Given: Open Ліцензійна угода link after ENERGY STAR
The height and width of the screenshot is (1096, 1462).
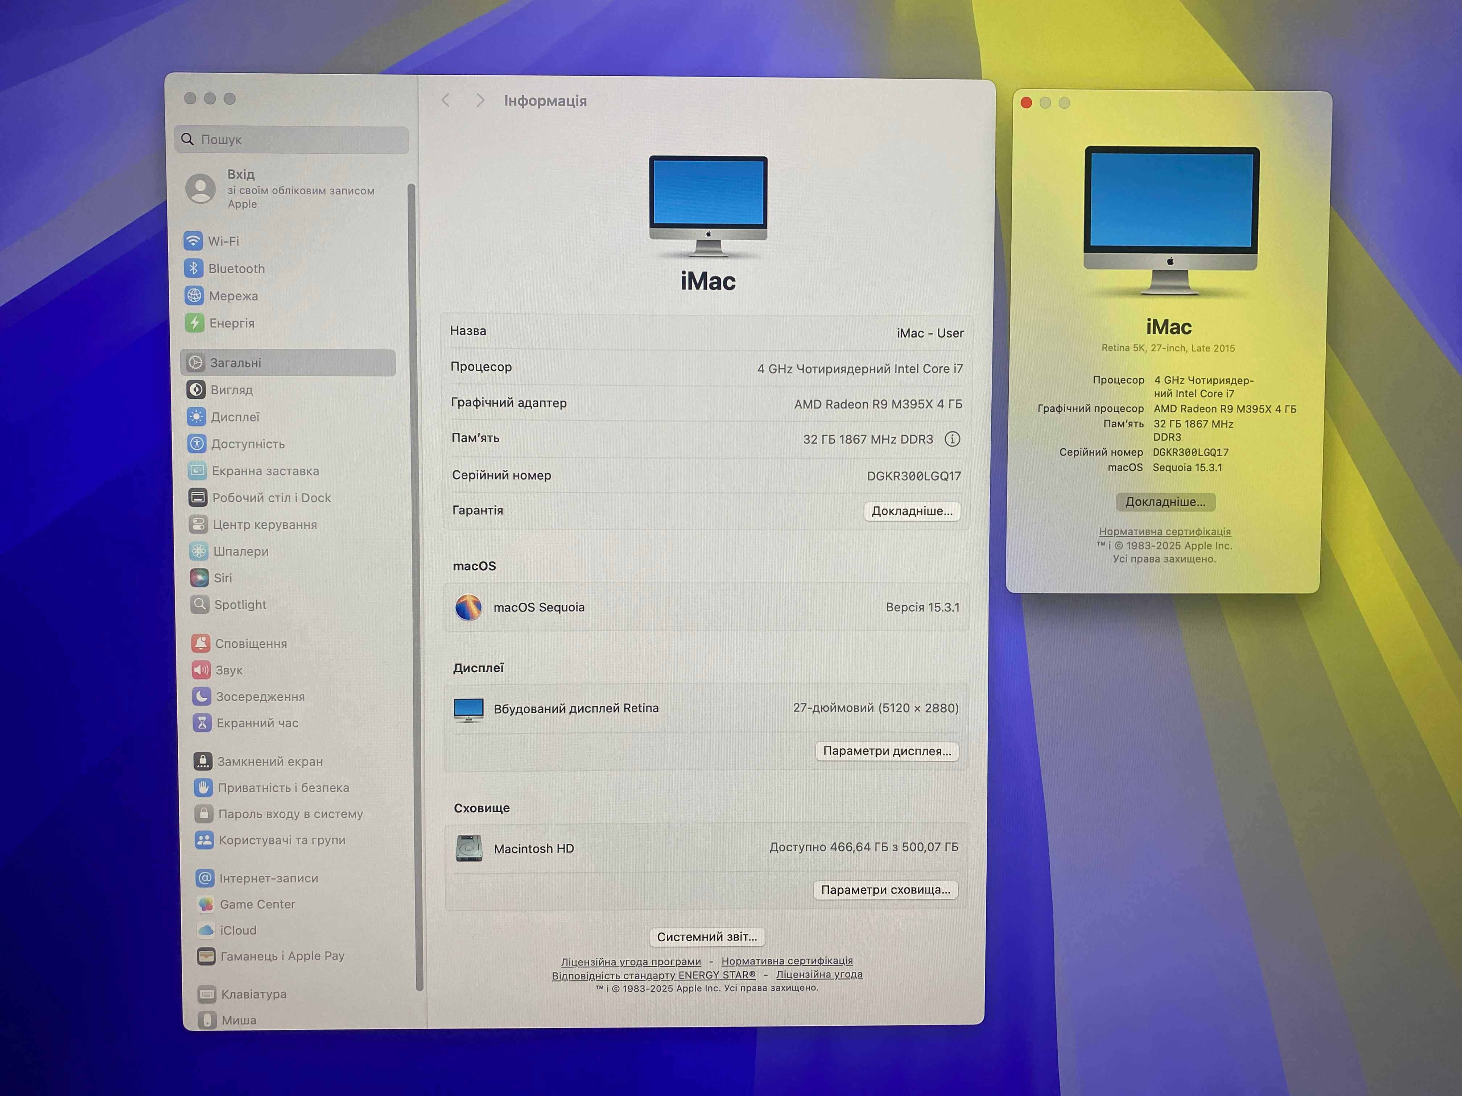Looking at the screenshot, I should [819, 975].
